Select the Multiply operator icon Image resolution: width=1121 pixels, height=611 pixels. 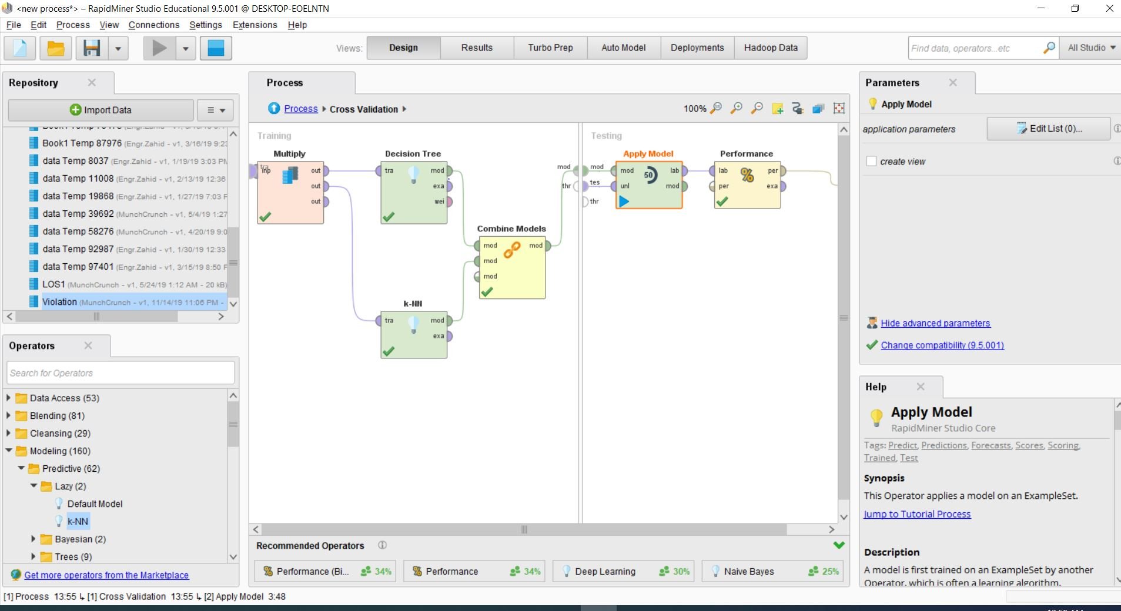(290, 175)
